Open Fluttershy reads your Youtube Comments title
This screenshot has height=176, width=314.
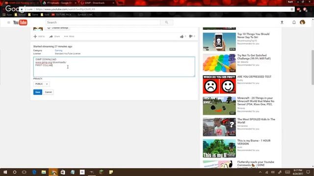(x=256, y=163)
